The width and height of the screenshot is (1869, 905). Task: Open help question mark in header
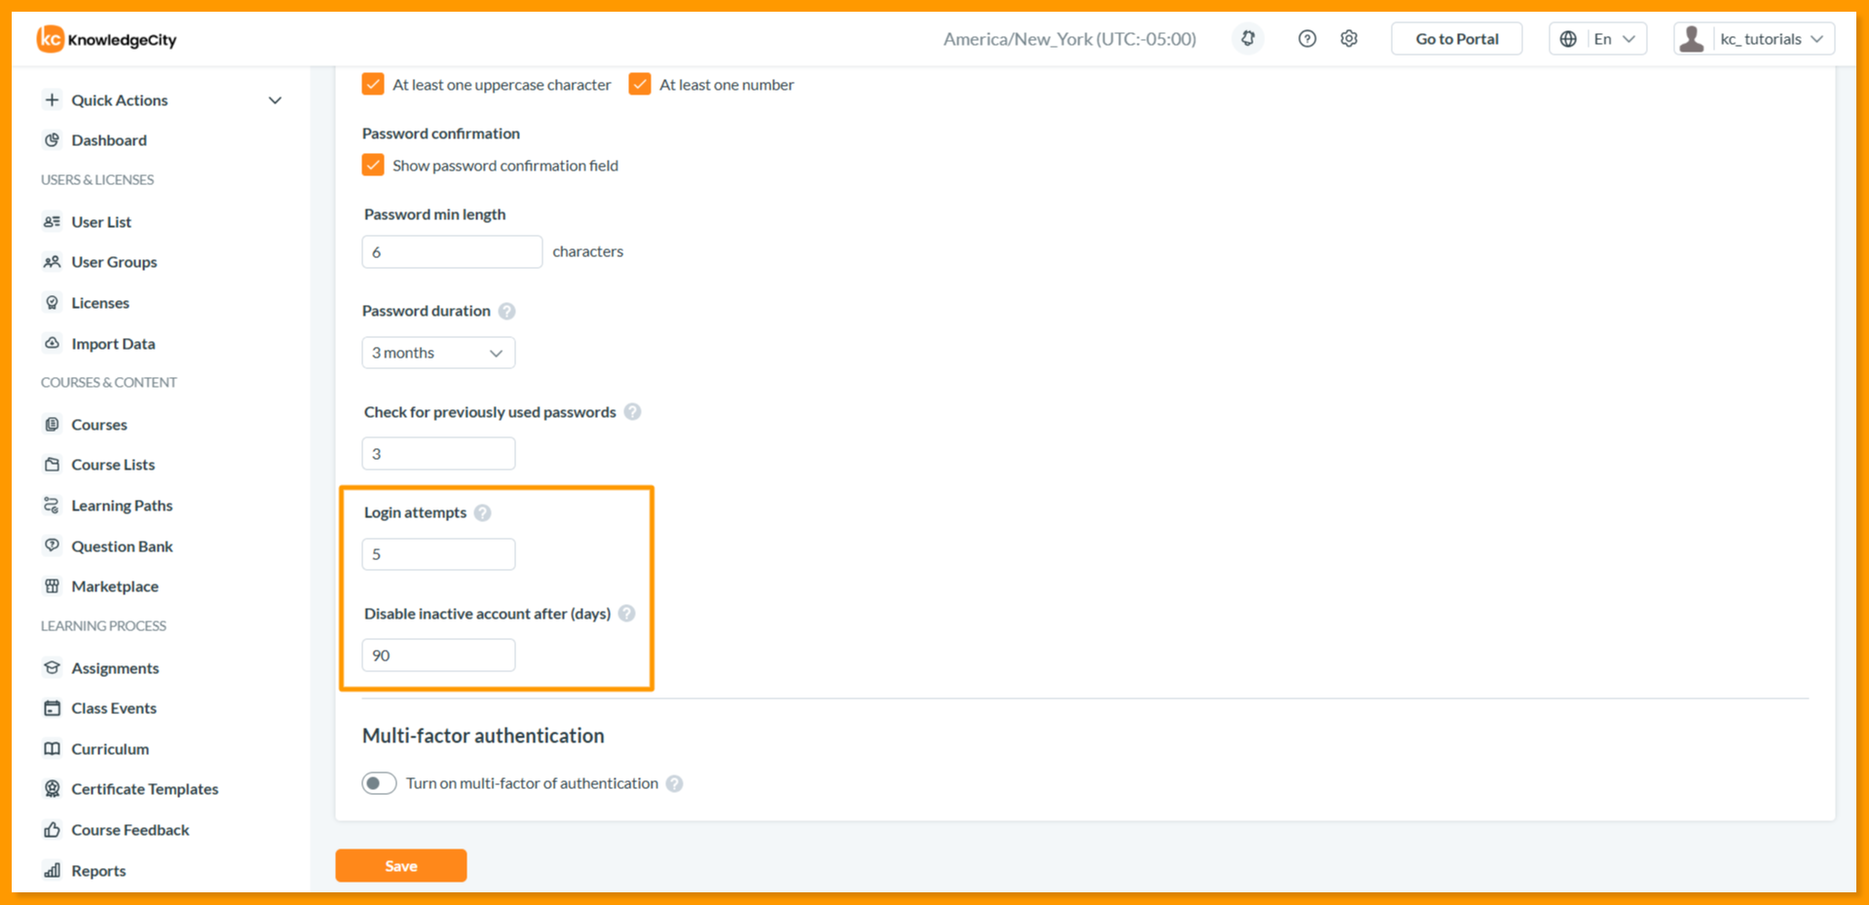(1307, 39)
